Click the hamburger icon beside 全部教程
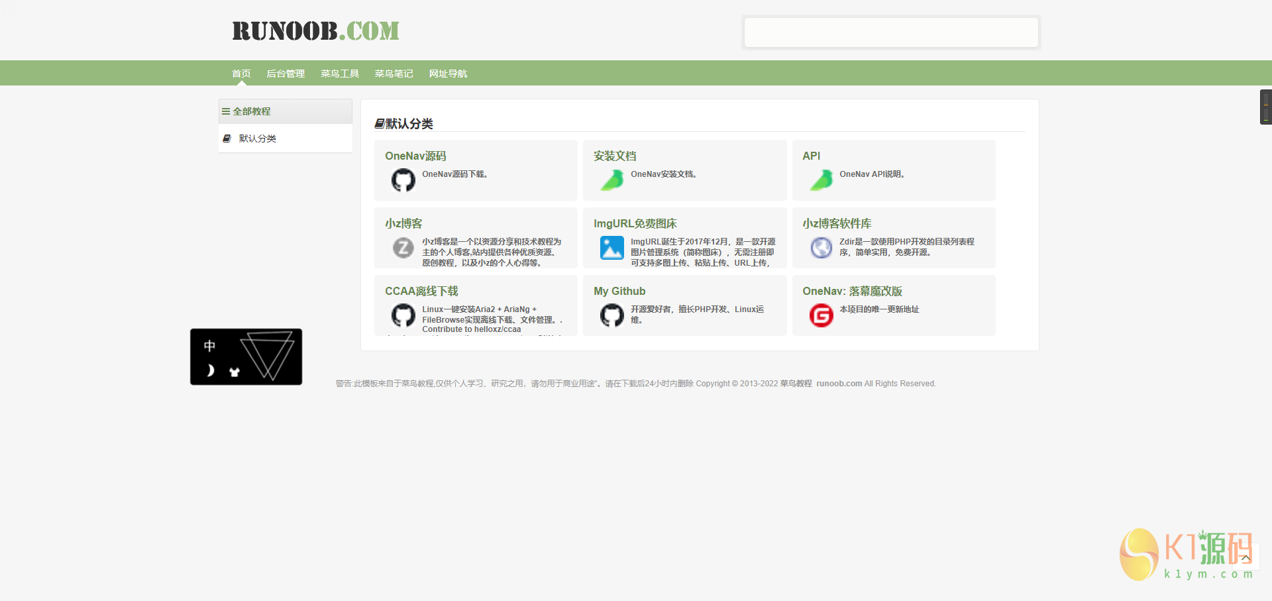Viewport: 1272px width, 601px height. click(x=226, y=111)
